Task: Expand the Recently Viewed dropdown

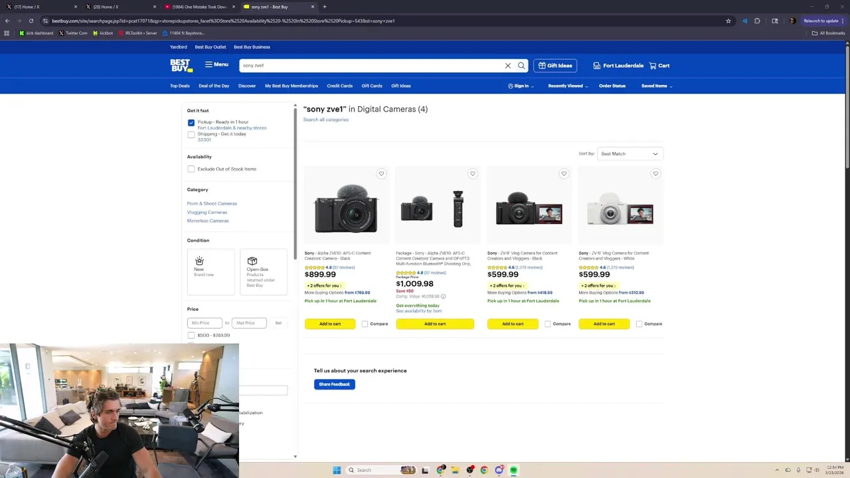Action: (568, 86)
